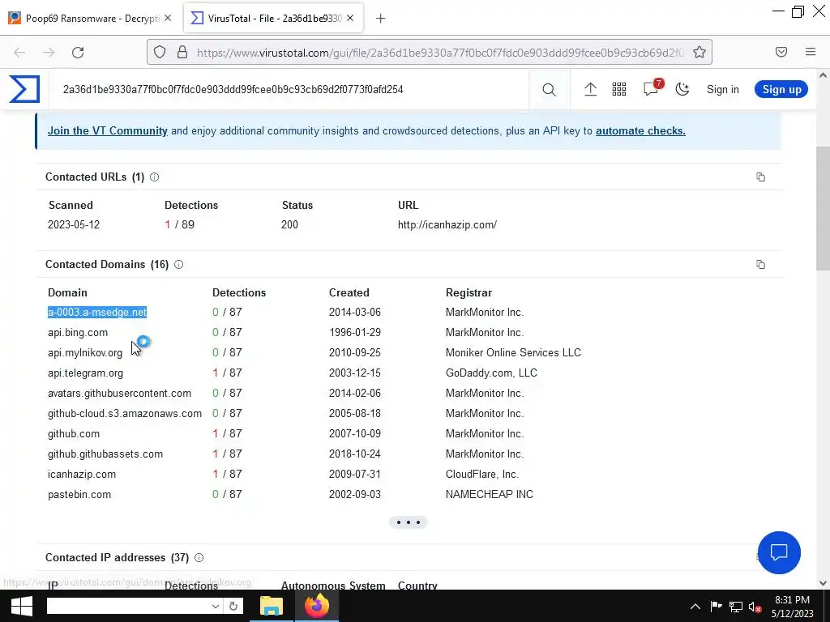830x622 pixels.
Task: Open the github-cloud.s3.amazonaws.com domain
Action: tap(125, 414)
